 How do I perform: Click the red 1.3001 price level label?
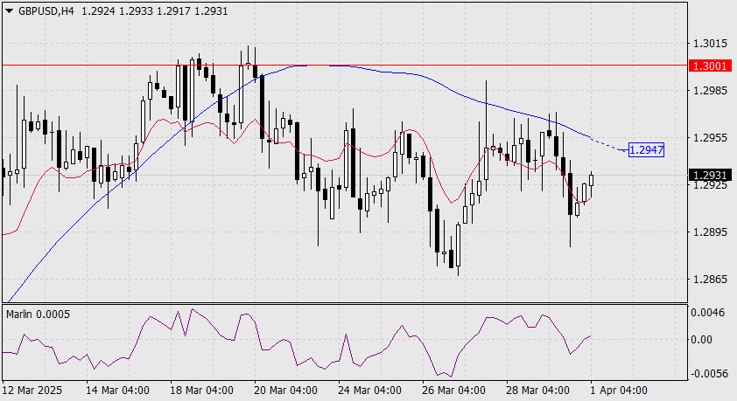(710, 66)
